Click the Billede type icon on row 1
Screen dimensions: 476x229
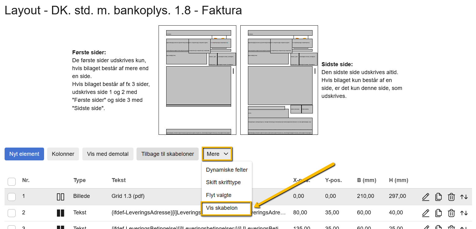pos(60,197)
